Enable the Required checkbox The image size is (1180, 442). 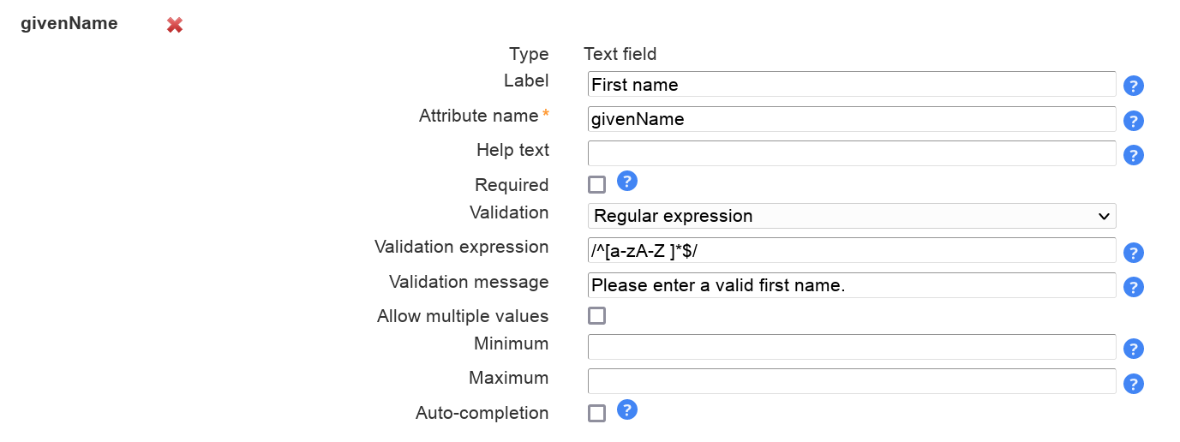597,185
